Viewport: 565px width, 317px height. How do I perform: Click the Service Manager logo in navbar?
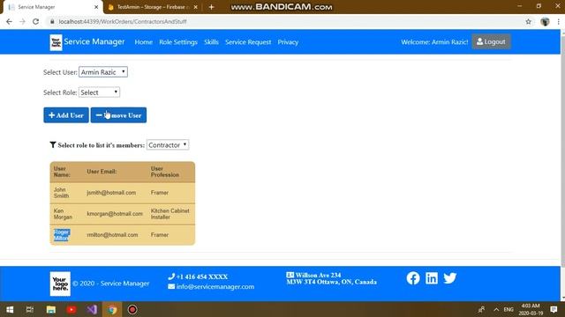56,42
